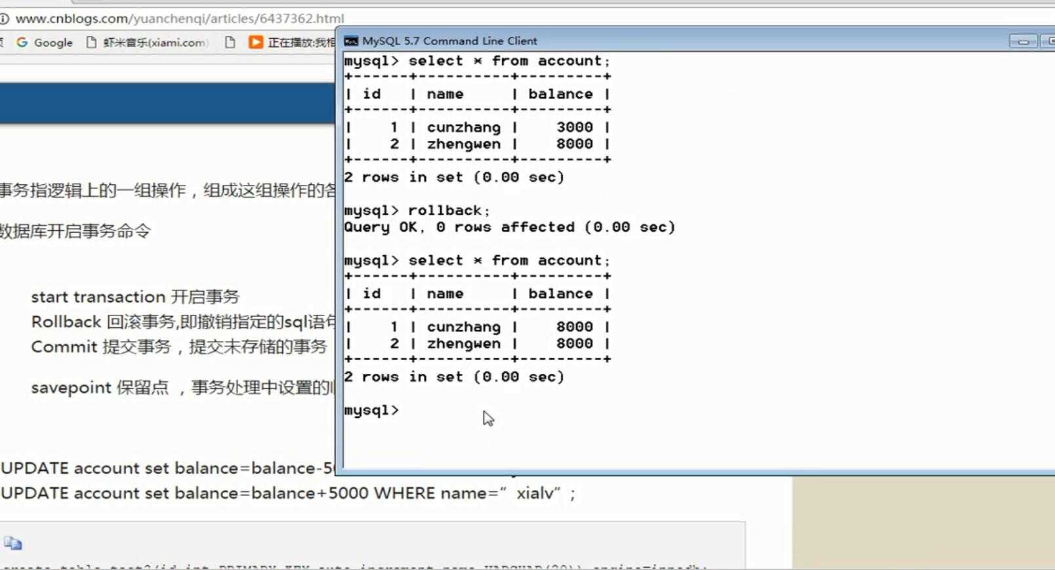Screen dimensions: 1055x570
Task: Open the 虾米音乐(xiami.com) bookmark
Action: point(155,43)
